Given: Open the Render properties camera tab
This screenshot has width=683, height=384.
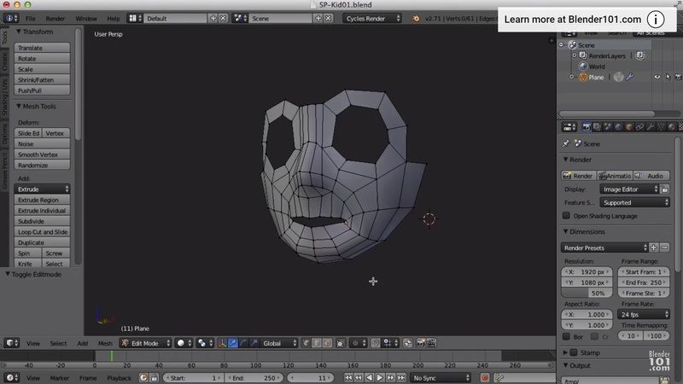Looking at the screenshot, I should 587,127.
